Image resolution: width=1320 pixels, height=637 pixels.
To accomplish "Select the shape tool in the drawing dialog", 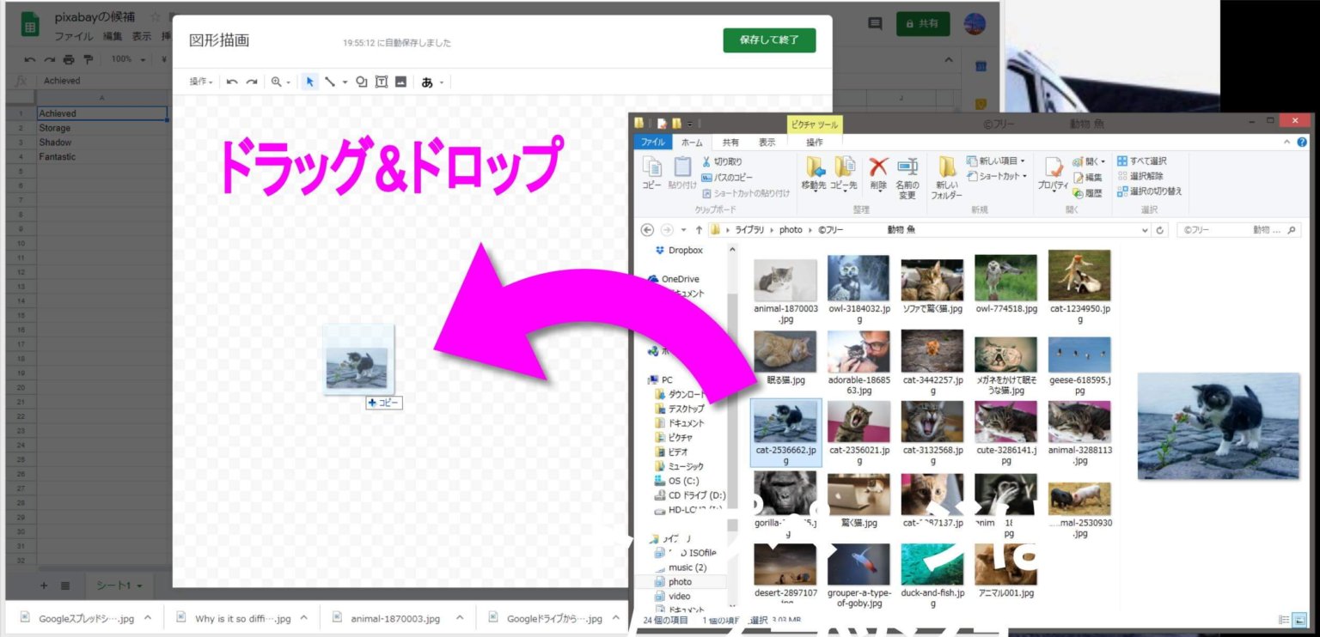I will [x=363, y=82].
